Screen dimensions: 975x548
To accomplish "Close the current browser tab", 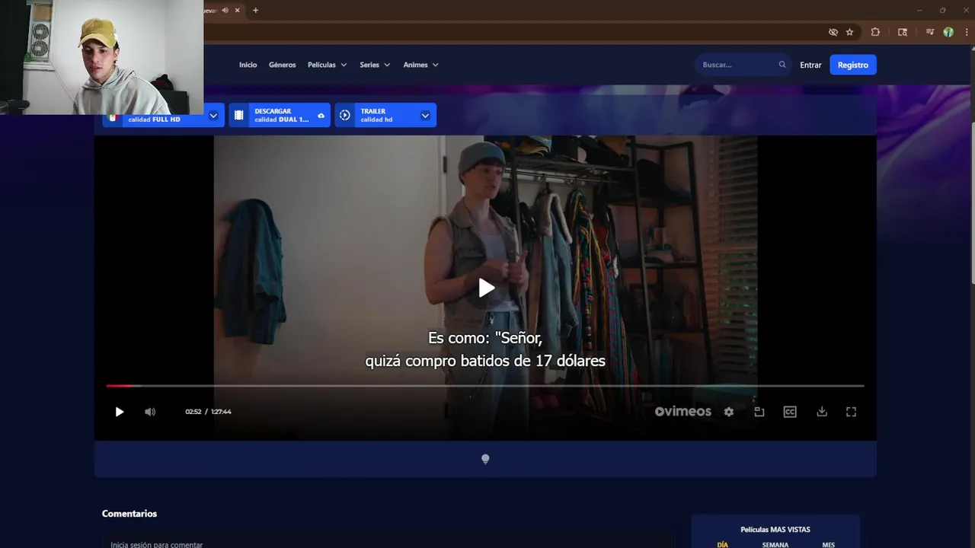I will tap(238, 10).
